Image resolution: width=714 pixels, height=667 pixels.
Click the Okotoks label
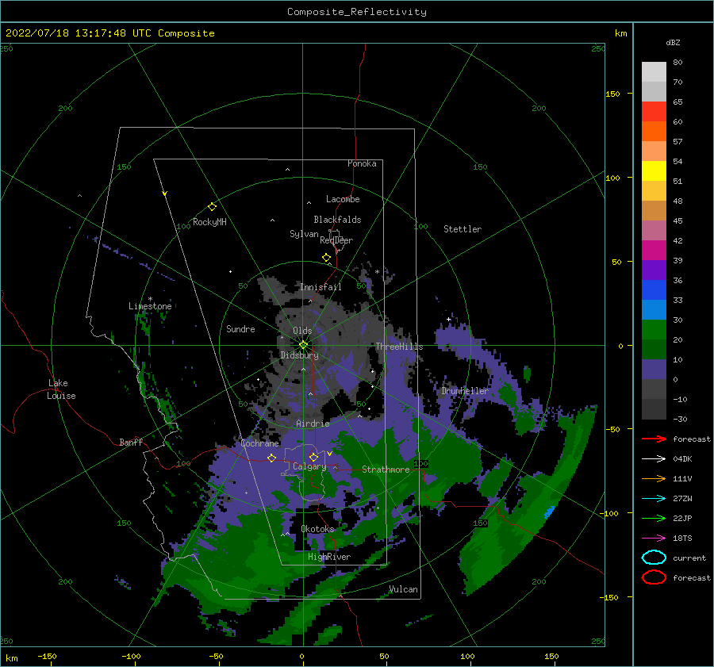click(x=317, y=529)
